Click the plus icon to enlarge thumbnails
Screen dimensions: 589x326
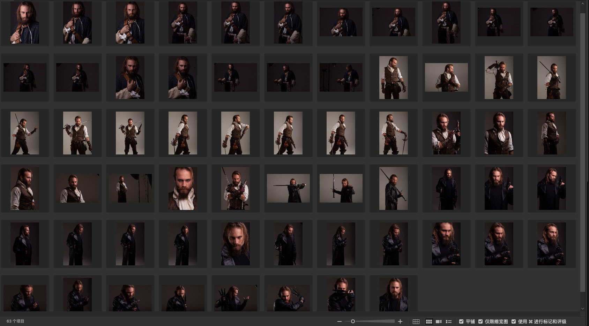(400, 321)
